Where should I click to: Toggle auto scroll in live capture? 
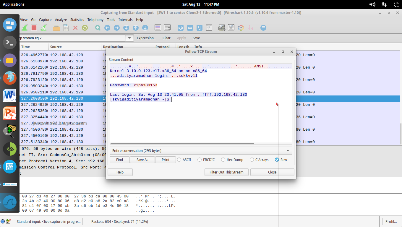(x=168, y=28)
